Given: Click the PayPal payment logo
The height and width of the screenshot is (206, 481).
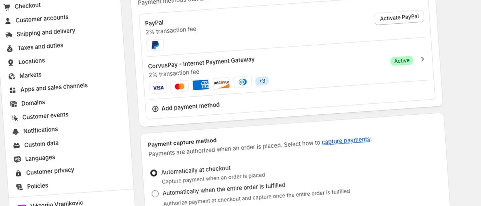Looking at the screenshot, I should click(155, 45).
